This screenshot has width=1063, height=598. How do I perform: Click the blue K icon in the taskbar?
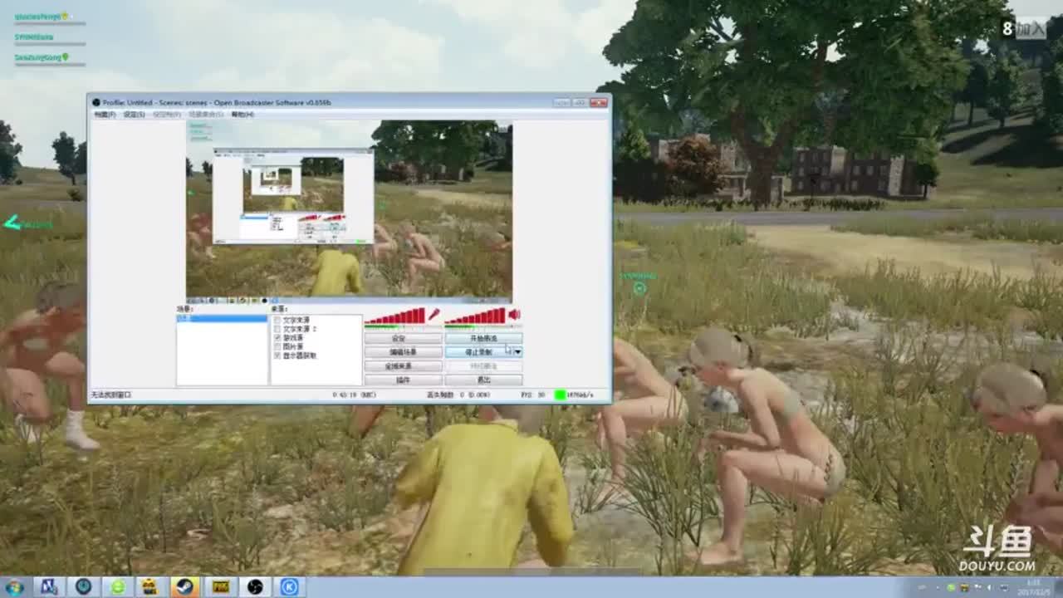(290, 586)
